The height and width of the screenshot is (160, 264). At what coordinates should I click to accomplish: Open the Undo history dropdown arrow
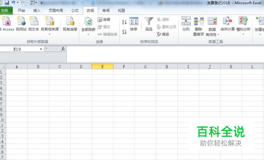click(18, 3)
